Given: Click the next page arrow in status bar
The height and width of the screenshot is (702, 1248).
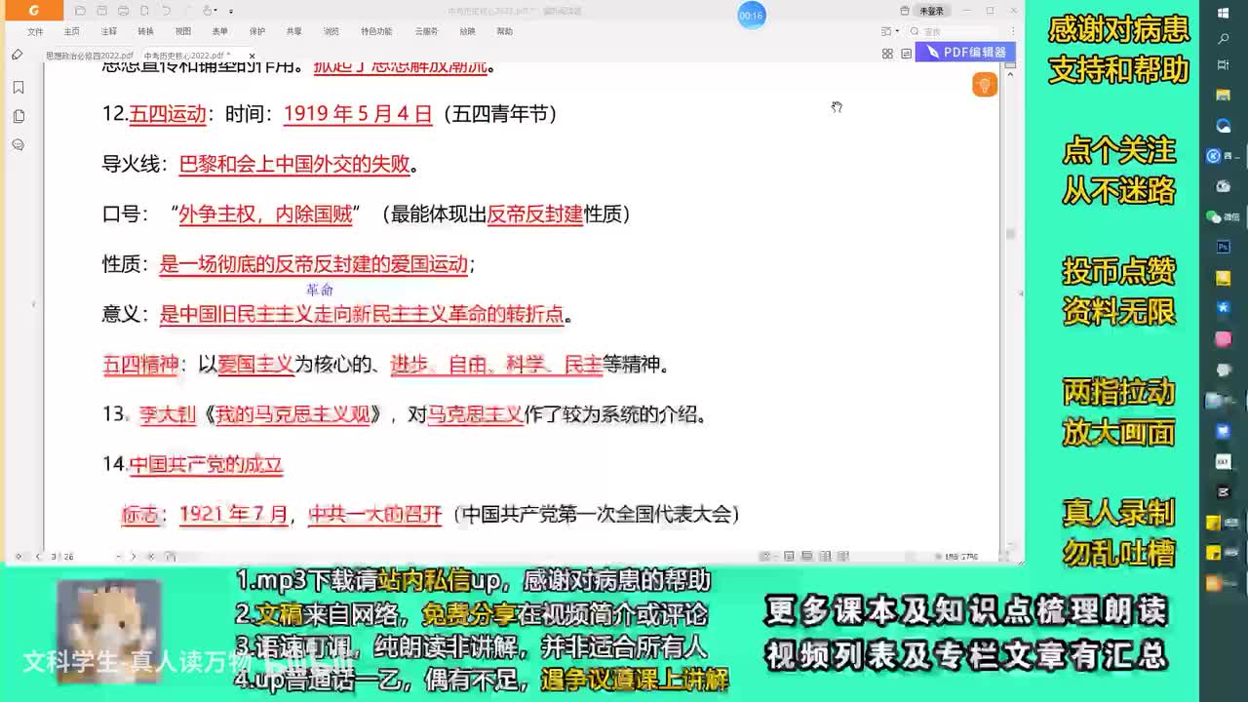Looking at the screenshot, I should click(134, 557).
